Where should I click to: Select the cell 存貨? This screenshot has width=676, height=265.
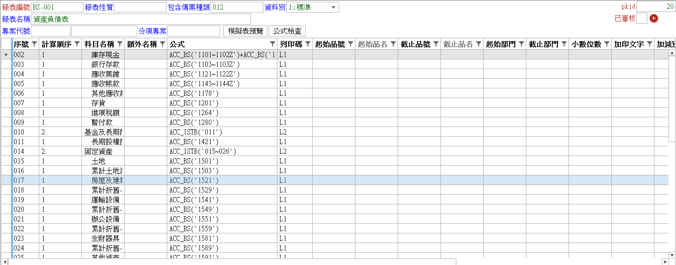(103, 103)
